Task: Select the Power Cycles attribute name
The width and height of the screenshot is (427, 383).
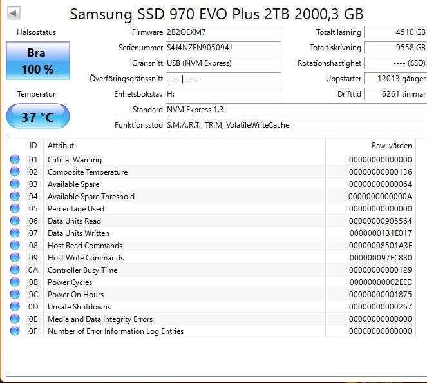Action: click(70, 282)
